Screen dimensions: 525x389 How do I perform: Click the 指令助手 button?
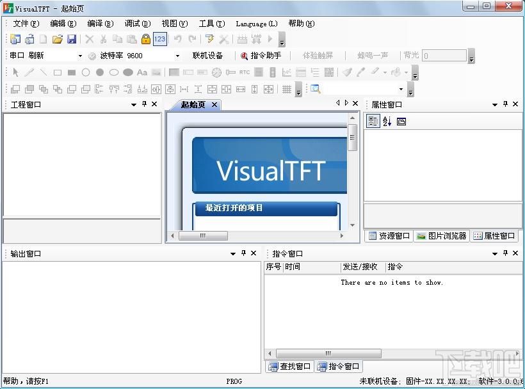(x=261, y=56)
